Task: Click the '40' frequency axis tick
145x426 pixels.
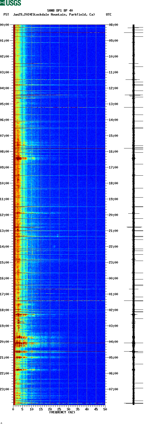Action: tap(87, 409)
